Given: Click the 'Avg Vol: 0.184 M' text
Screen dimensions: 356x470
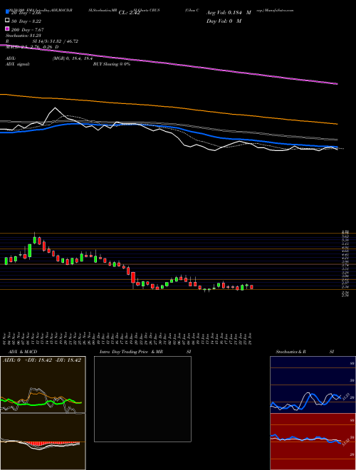Looking at the screenshot, I should coord(229,13).
